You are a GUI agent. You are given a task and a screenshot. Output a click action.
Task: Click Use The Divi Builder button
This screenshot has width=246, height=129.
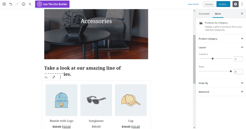52,4
